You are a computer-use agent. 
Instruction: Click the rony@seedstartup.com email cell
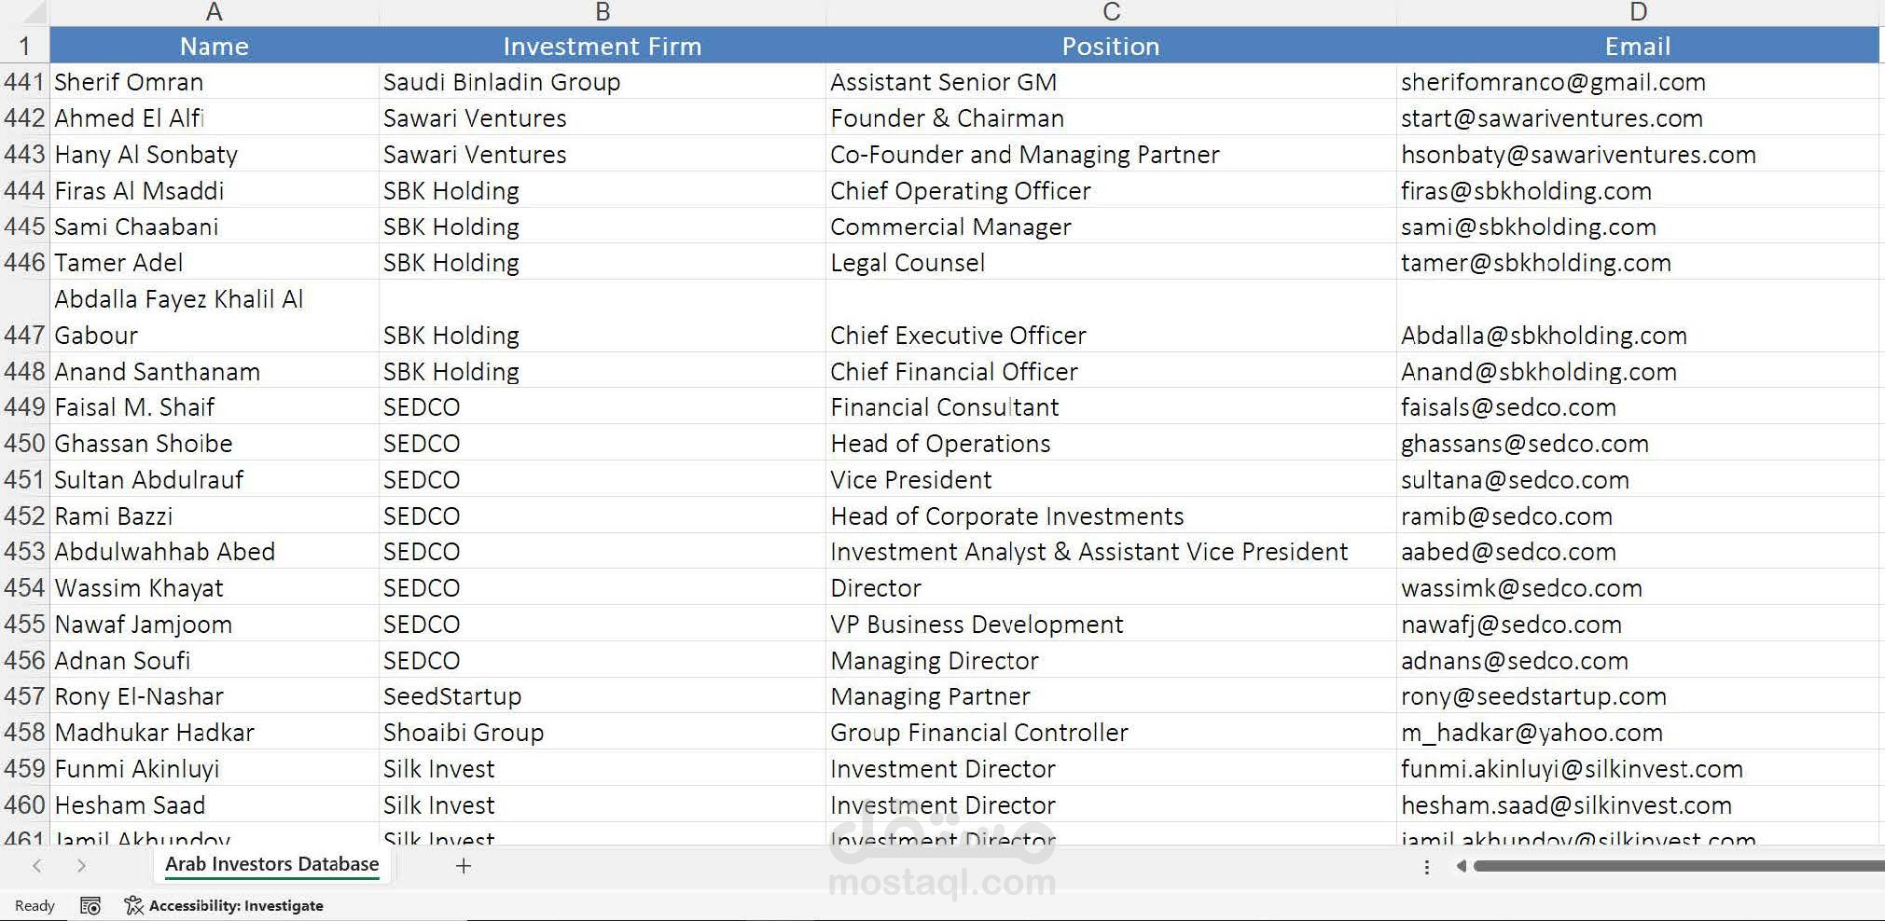pyautogui.click(x=1533, y=696)
